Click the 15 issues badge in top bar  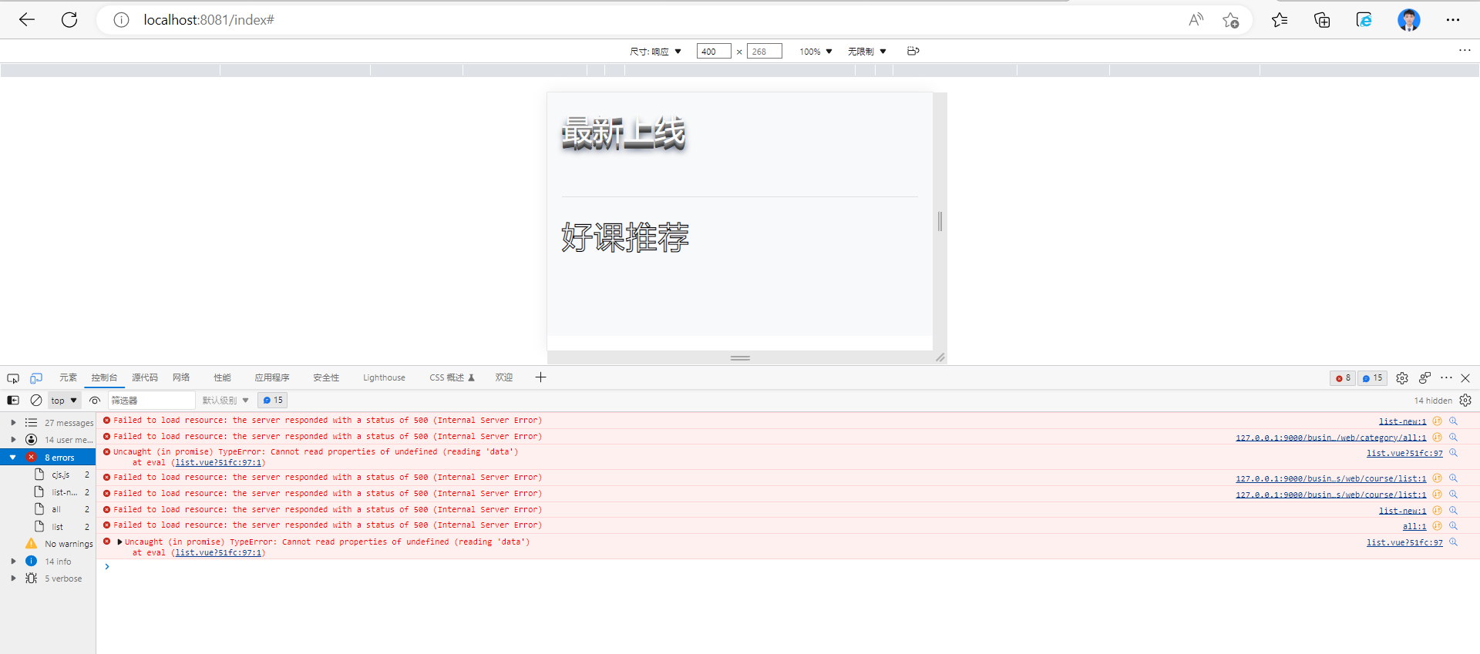tap(1372, 378)
